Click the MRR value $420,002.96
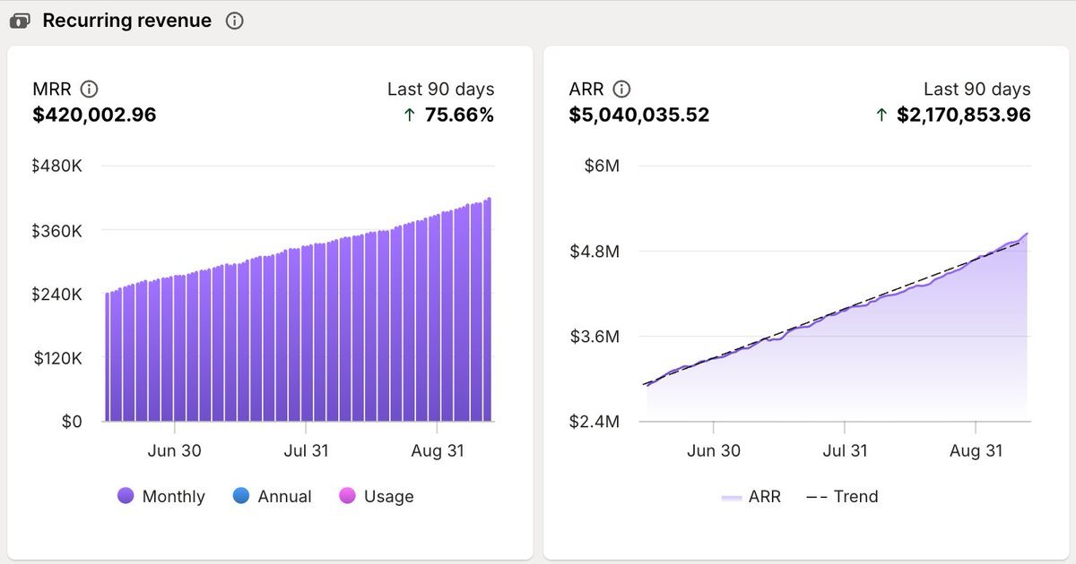This screenshot has width=1076, height=564. [94, 115]
